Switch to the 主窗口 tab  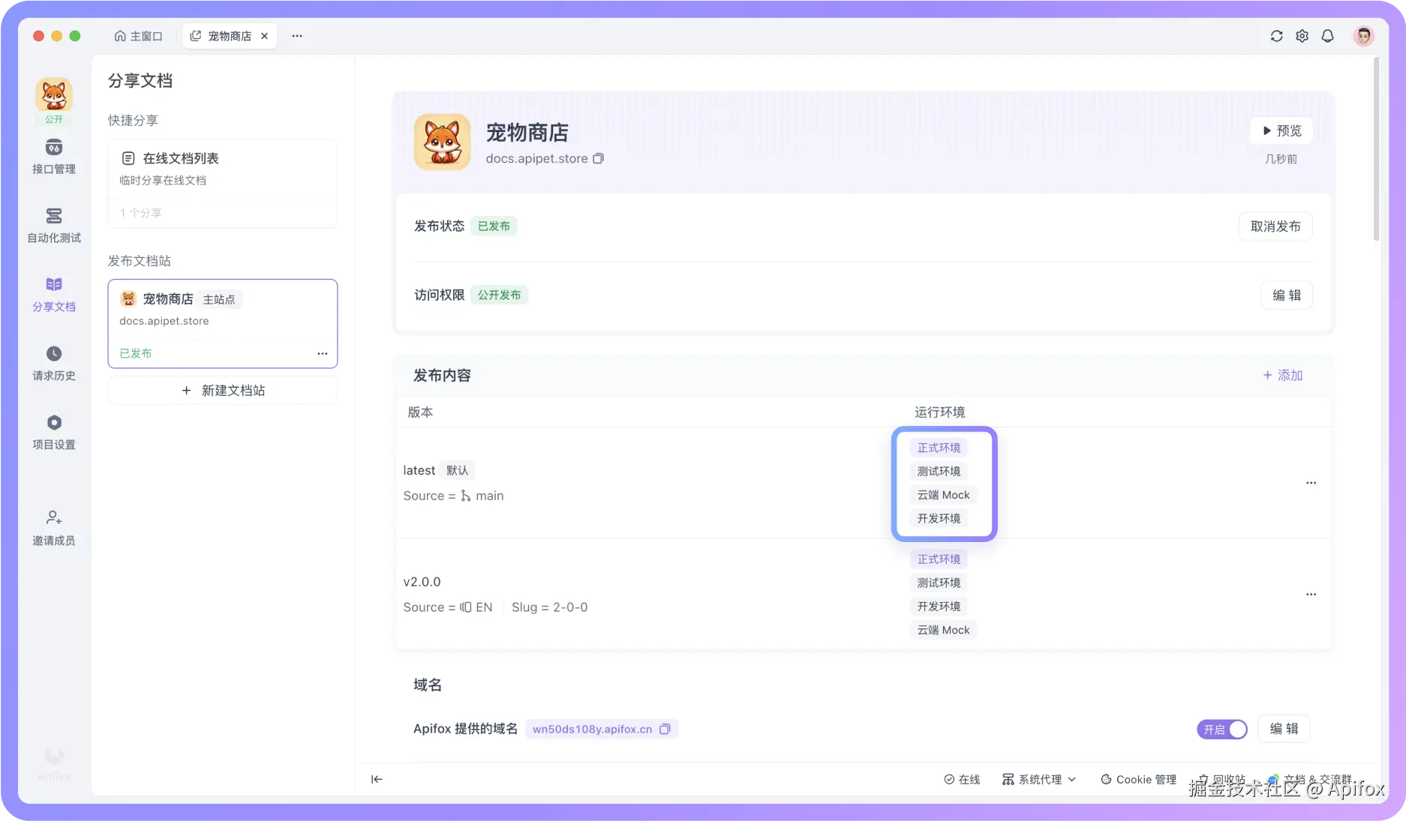[x=139, y=36]
